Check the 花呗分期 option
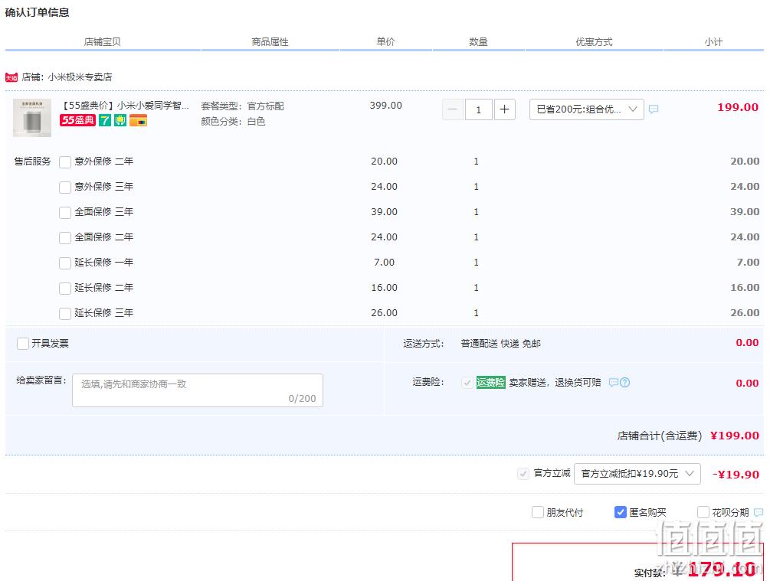This screenshot has height=581, width=770. coord(703,513)
